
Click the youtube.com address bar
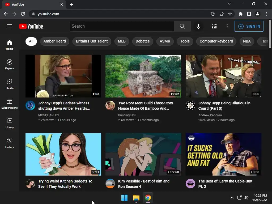tap(120, 14)
